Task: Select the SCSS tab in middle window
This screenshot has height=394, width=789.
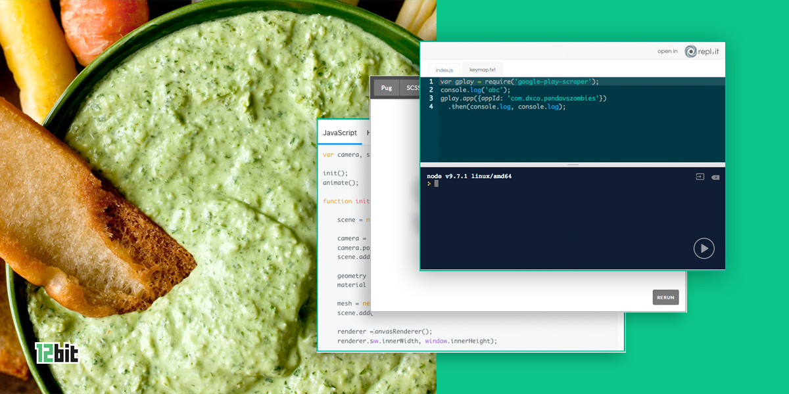Action: pyautogui.click(x=411, y=87)
